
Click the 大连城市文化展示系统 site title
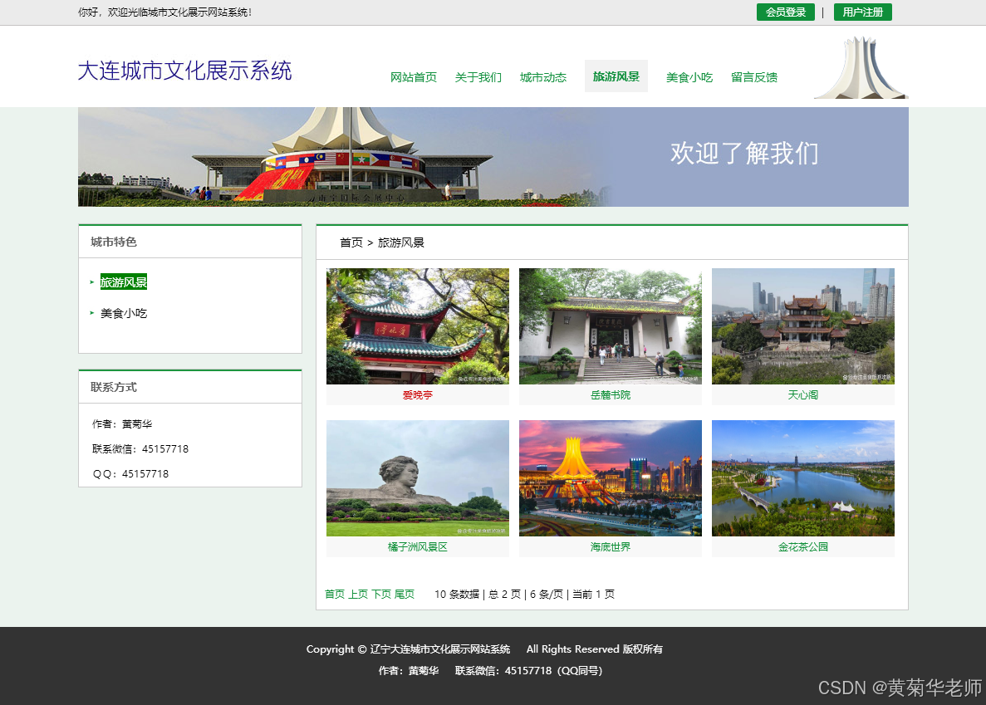pos(185,71)
